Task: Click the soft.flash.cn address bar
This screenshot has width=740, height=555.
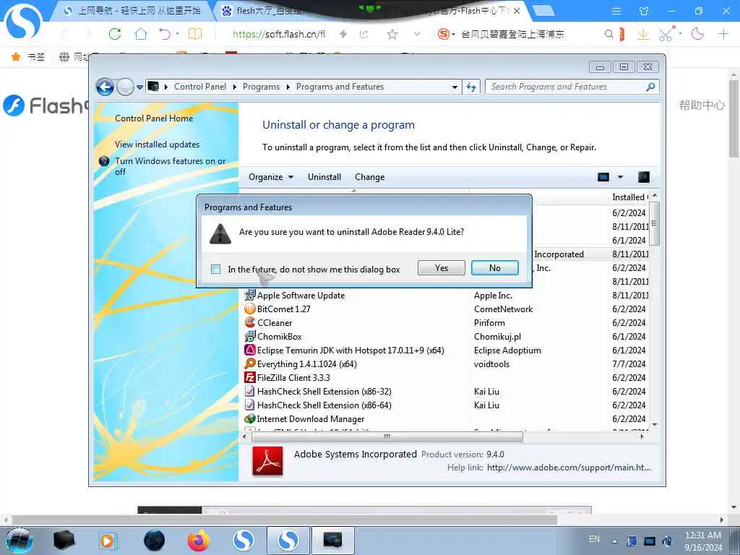Action: click(278, 34)
